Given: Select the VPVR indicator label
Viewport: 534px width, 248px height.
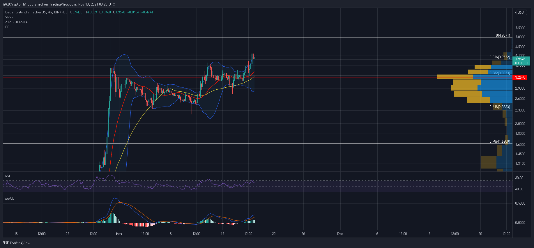Looking at the screenshot, I should [x=9, y=17].
